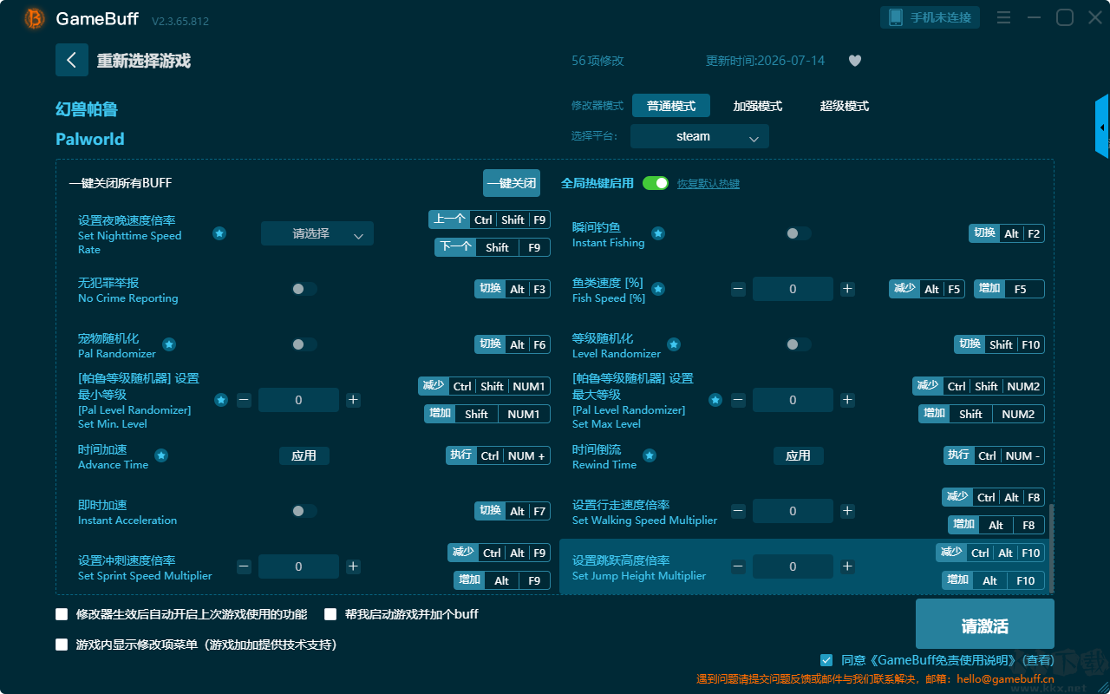Image resolution: width=1110 pixels, height=694 pixels.
Task: Open the hamburger menu icon in title bar
Action: click(x=1003, y=17)
